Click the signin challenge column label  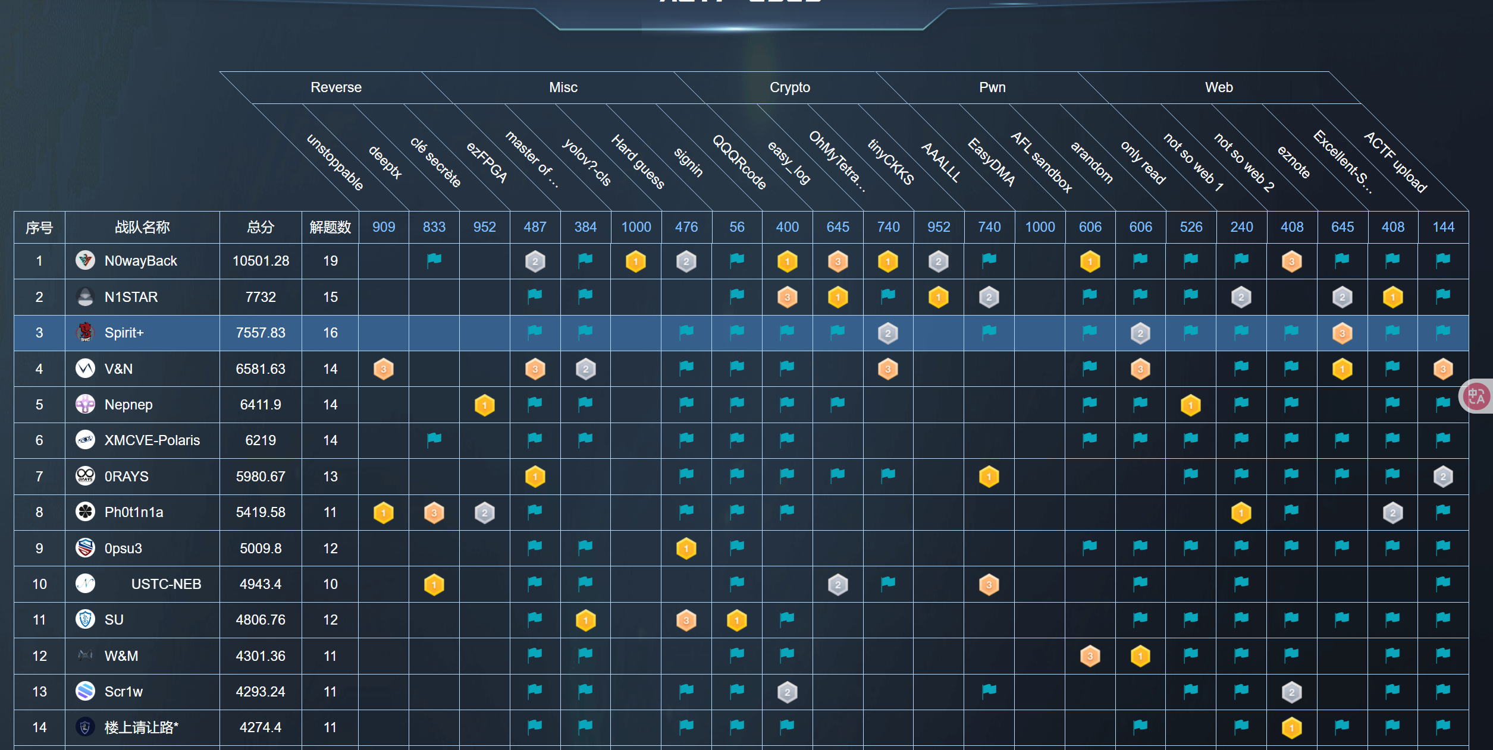click(688, 162)
